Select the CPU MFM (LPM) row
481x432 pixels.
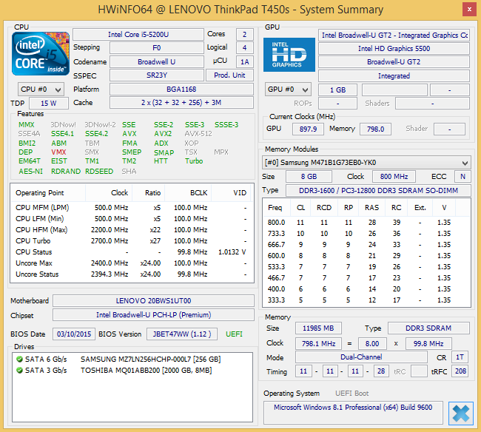tap(131, 208)
